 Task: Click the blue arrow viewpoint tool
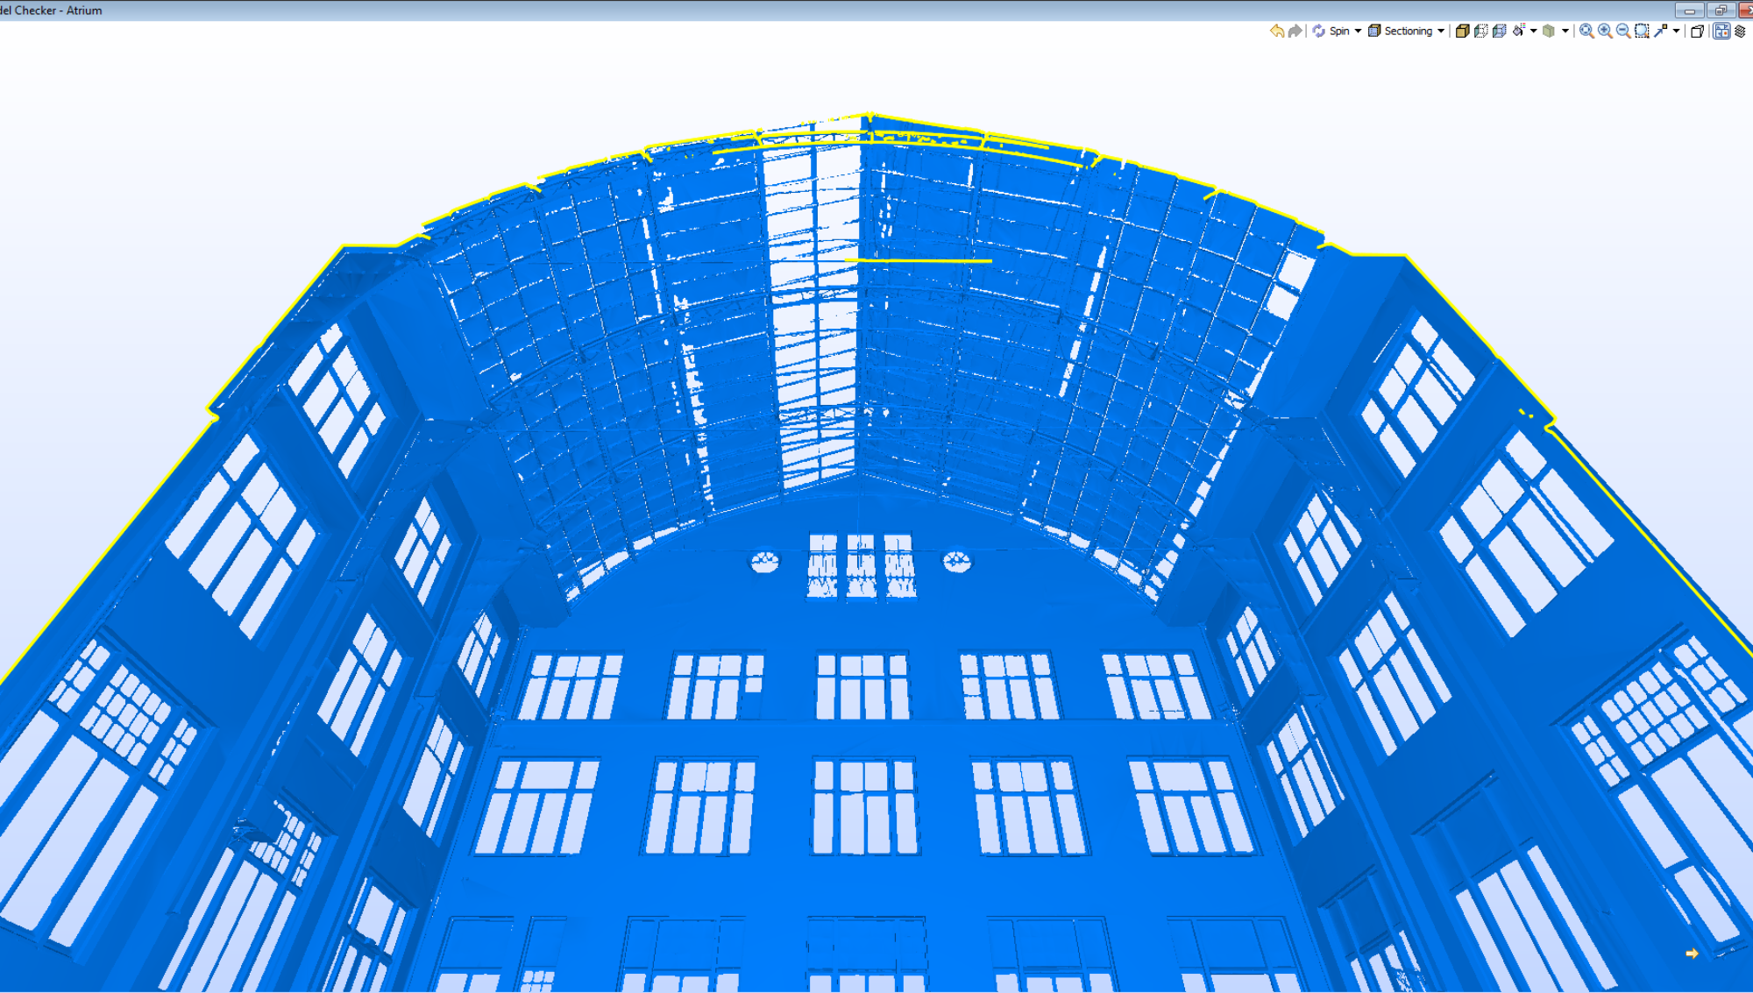[x=1661, y=31]
